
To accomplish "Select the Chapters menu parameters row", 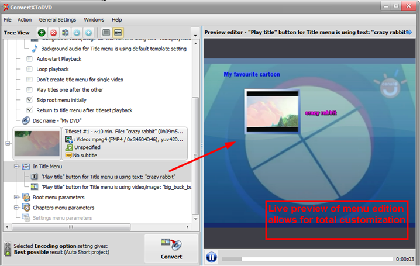I will (x=64, y=208).
